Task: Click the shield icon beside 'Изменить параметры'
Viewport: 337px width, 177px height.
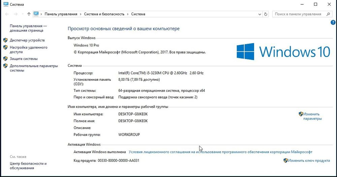Action: [301, 114]
